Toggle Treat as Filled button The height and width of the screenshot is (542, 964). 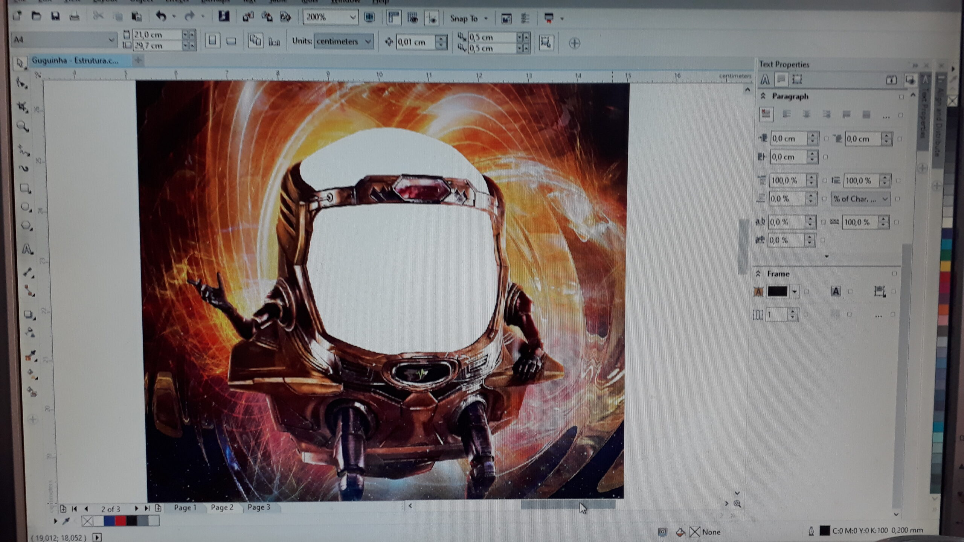pos(546,43)
